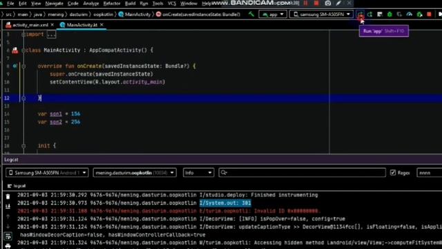Run 'app' with the green run icon
The height and width of the screenshot is (249, 442).
(x=361, y=14)
